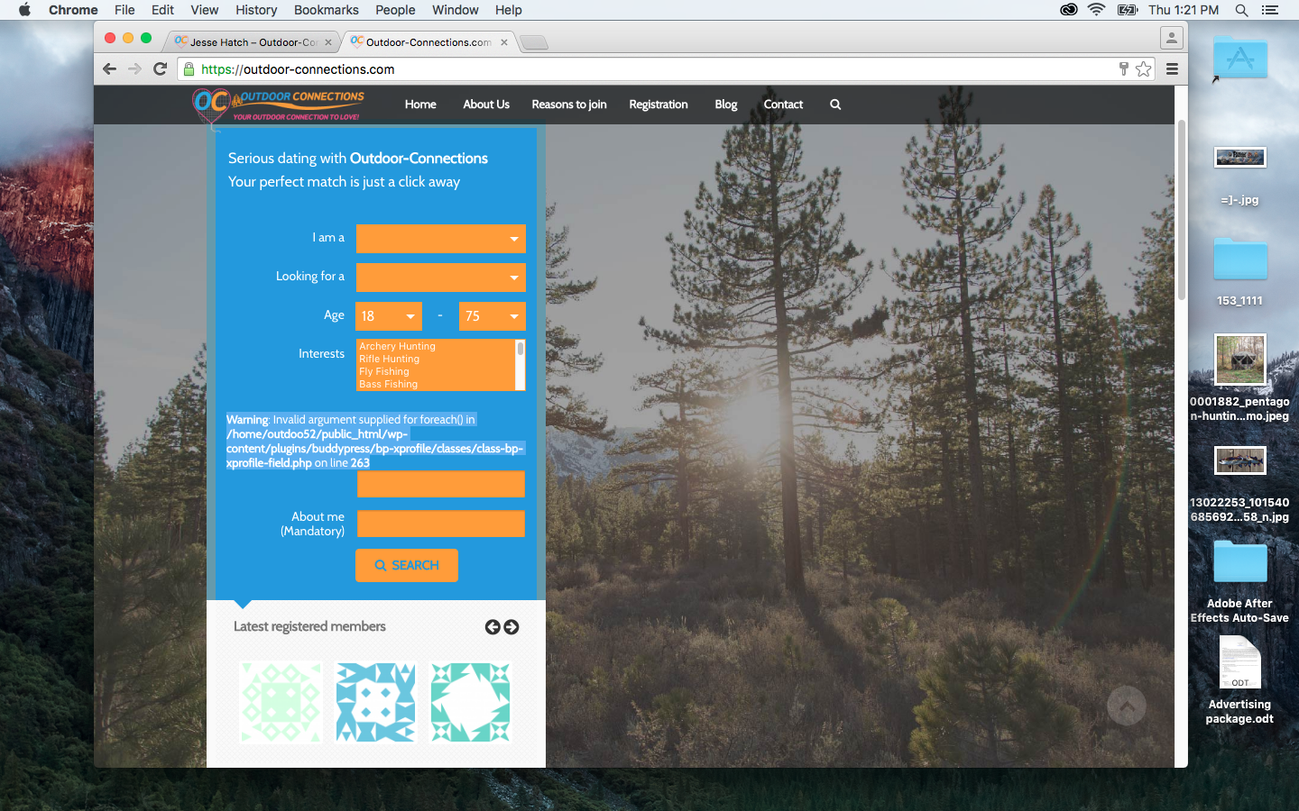Open the maximum age dropdown showing 75
The image size is (1299, 811).
493,316
